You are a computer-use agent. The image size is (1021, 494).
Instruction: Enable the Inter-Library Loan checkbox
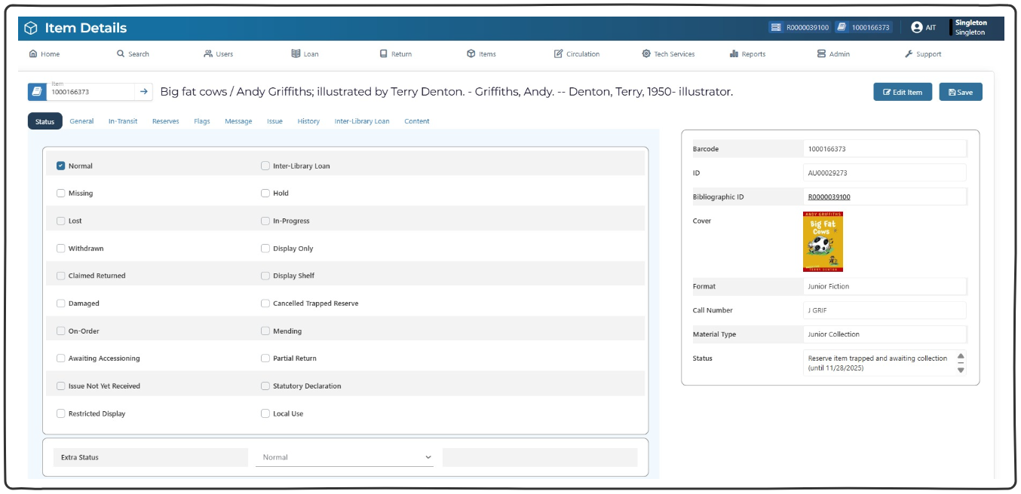point(265,166)
